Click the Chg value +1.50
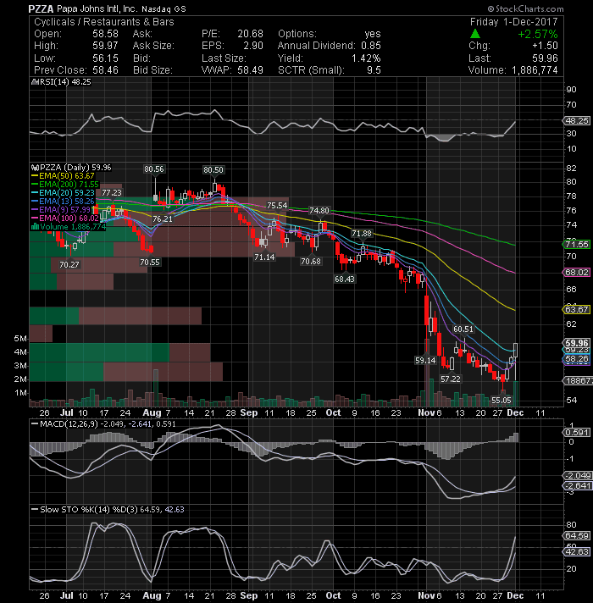The image size is (593, 603). pos(545,46)
